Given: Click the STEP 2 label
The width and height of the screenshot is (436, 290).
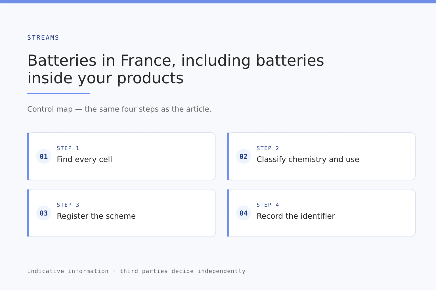Looking at the screenshot, I should (268, 148).
